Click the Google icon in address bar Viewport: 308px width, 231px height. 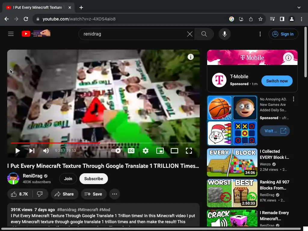232,19
